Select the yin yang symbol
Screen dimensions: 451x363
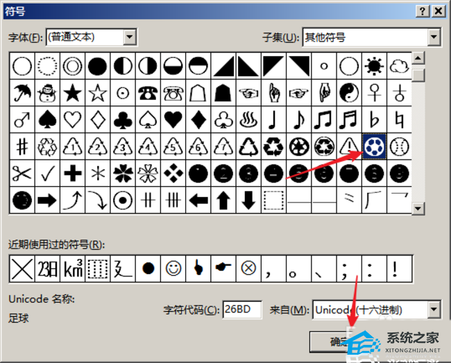tap(349, 92)
